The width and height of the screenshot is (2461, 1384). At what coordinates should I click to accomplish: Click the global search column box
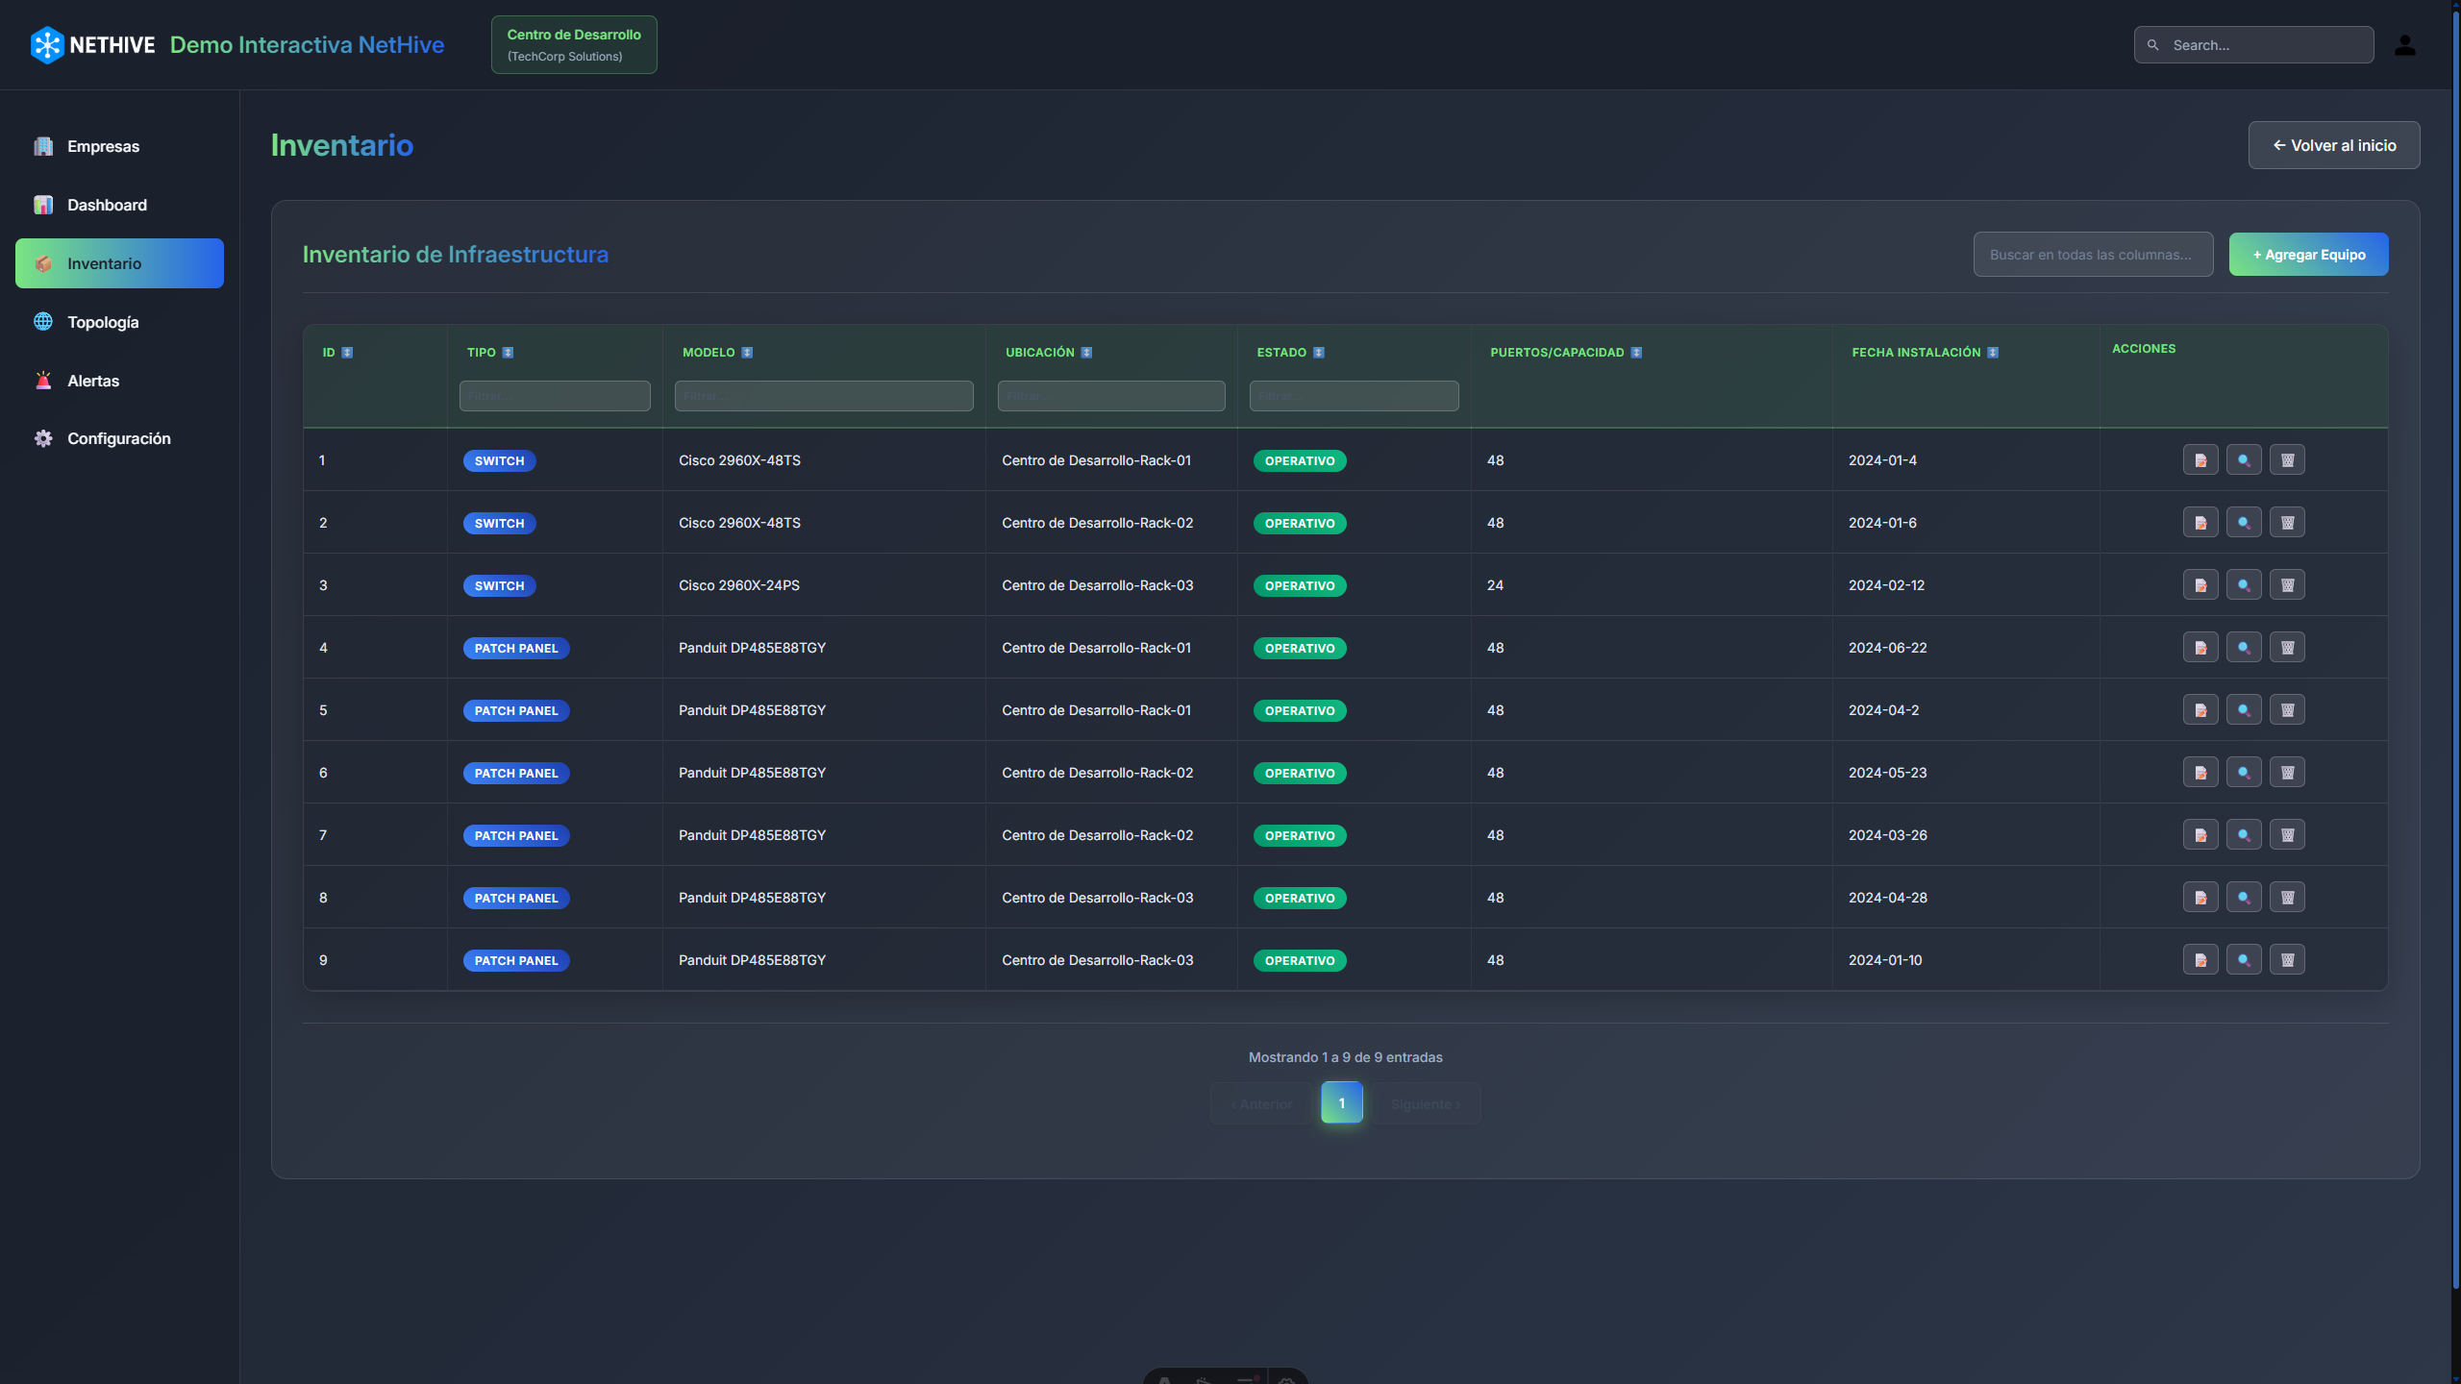2092,255
